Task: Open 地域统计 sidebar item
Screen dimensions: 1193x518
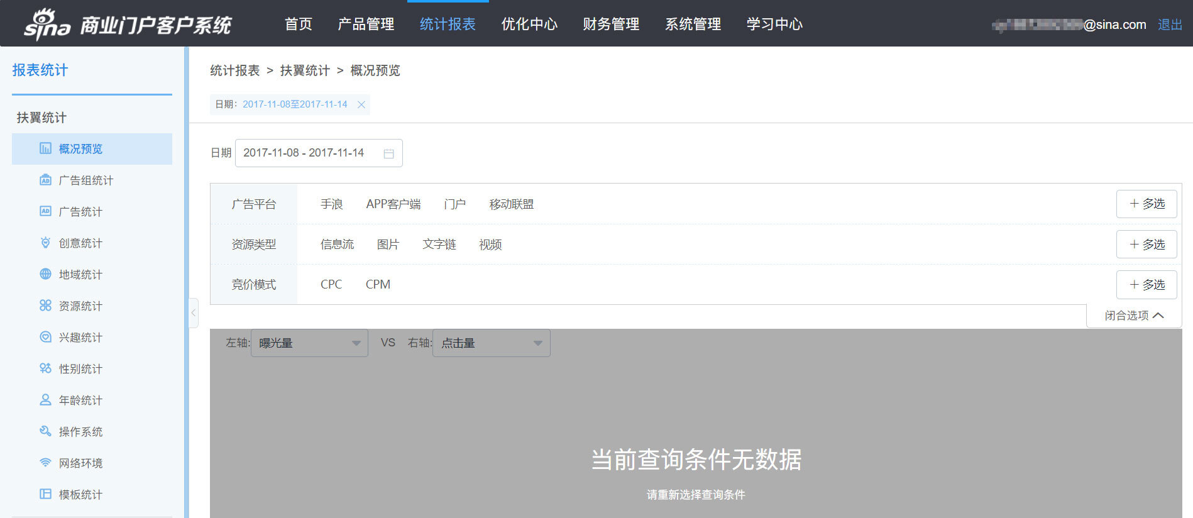Action: pyautogui.click(x=92, y=275)
